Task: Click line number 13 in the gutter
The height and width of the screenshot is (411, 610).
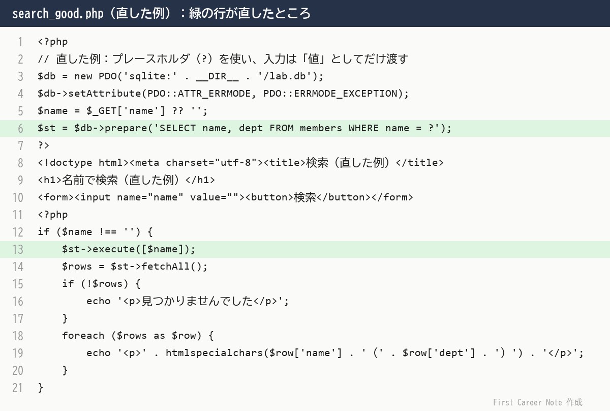Action: click(x=18, y=249)
